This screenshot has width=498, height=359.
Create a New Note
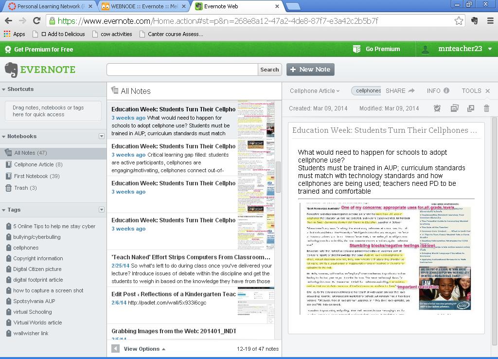(x=310, y=70)
